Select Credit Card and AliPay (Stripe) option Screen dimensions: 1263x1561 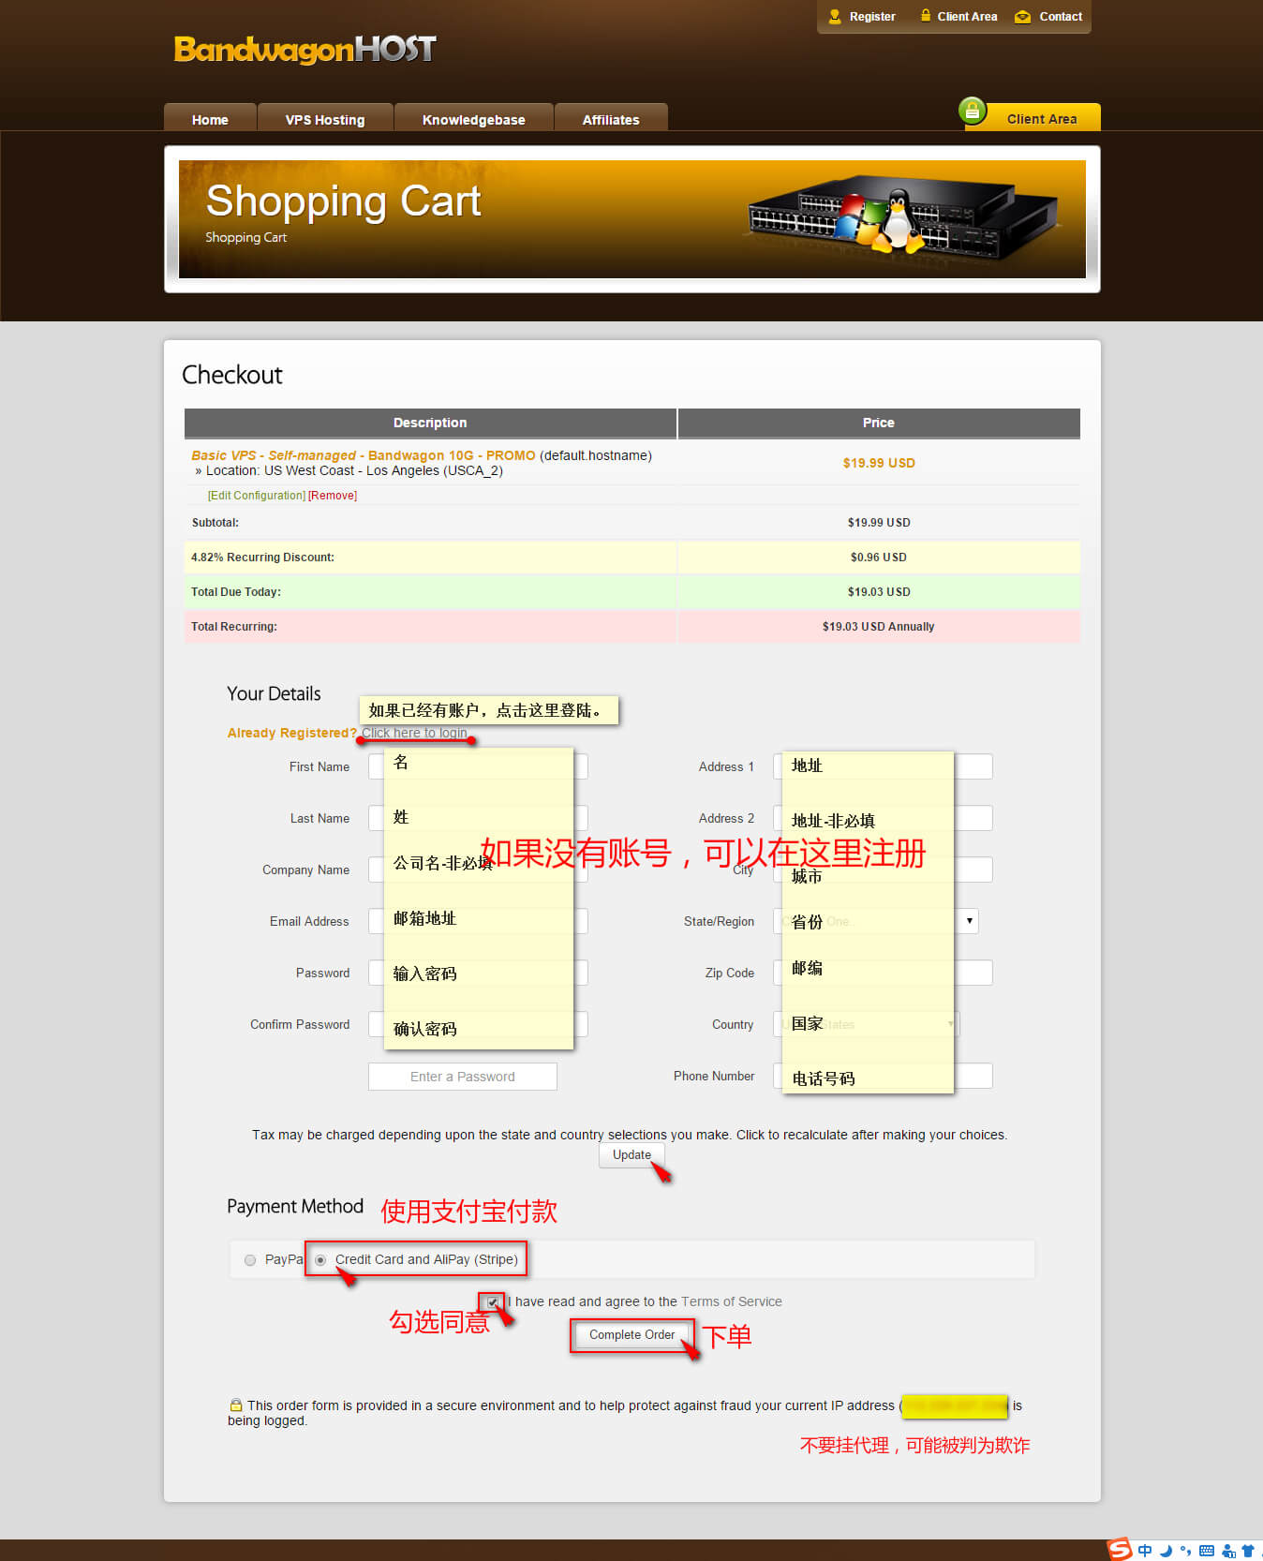pos(320,1260)
